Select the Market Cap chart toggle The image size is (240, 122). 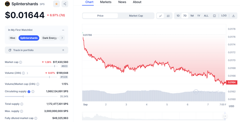[136, 16]
